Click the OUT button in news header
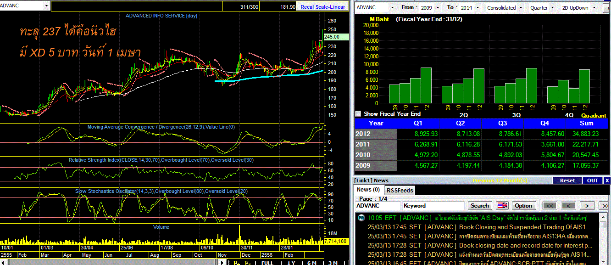The width and height of the screenshot is (611, 265). tap(593, 180)
